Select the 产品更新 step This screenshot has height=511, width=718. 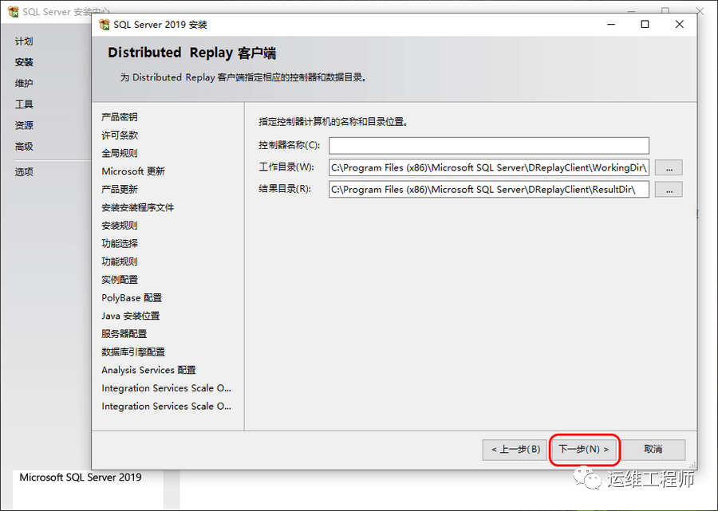[120, 190]
